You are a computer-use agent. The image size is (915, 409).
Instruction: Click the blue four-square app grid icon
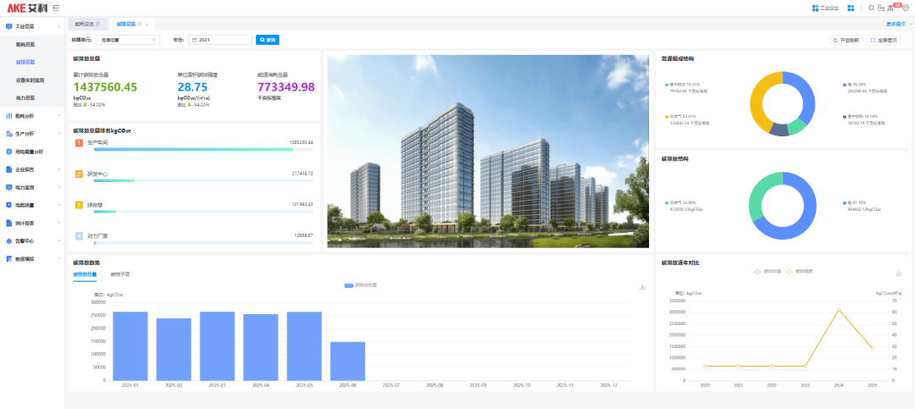point(851,8)
